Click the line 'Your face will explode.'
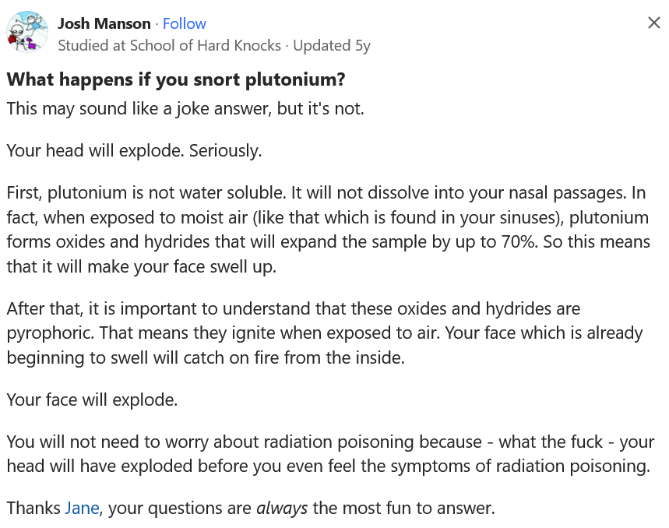This screenshot has width=669, height=528. (92, 400)
